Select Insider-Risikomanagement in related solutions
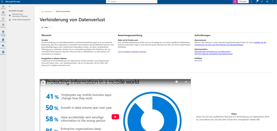The height and width of the screenshot is (131, 277). pyautogui.click(x=21, y=20)
